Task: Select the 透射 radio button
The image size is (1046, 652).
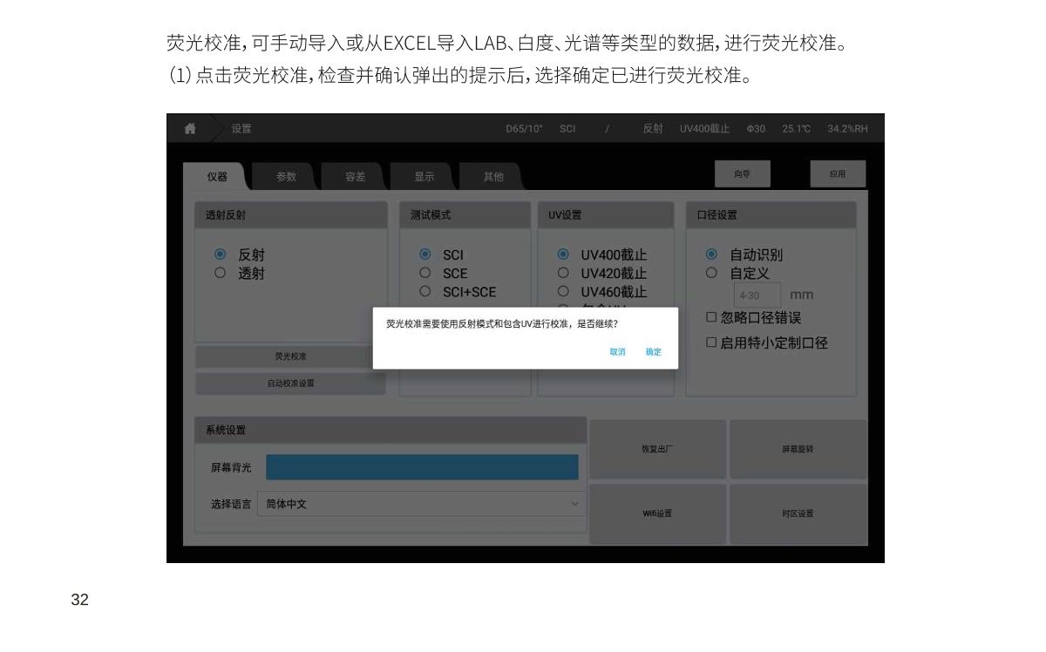Action: point(221,274)
